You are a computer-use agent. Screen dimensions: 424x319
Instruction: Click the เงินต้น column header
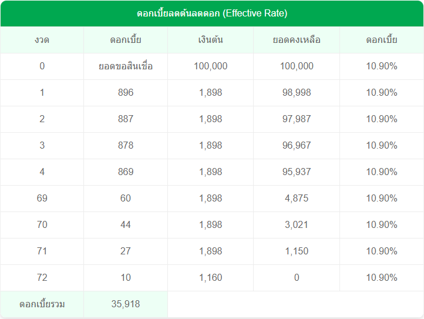click(x=210, y=40)
